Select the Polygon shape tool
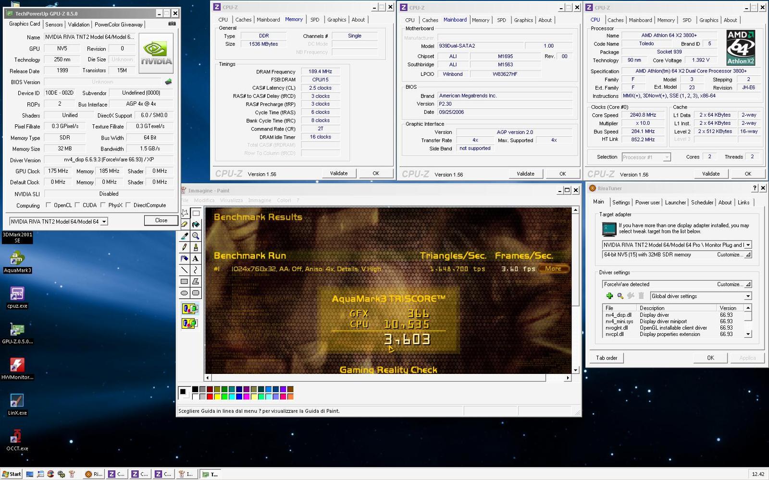This screenshot has height=480, width=769. pyautogui.click(x=196, y=281)
